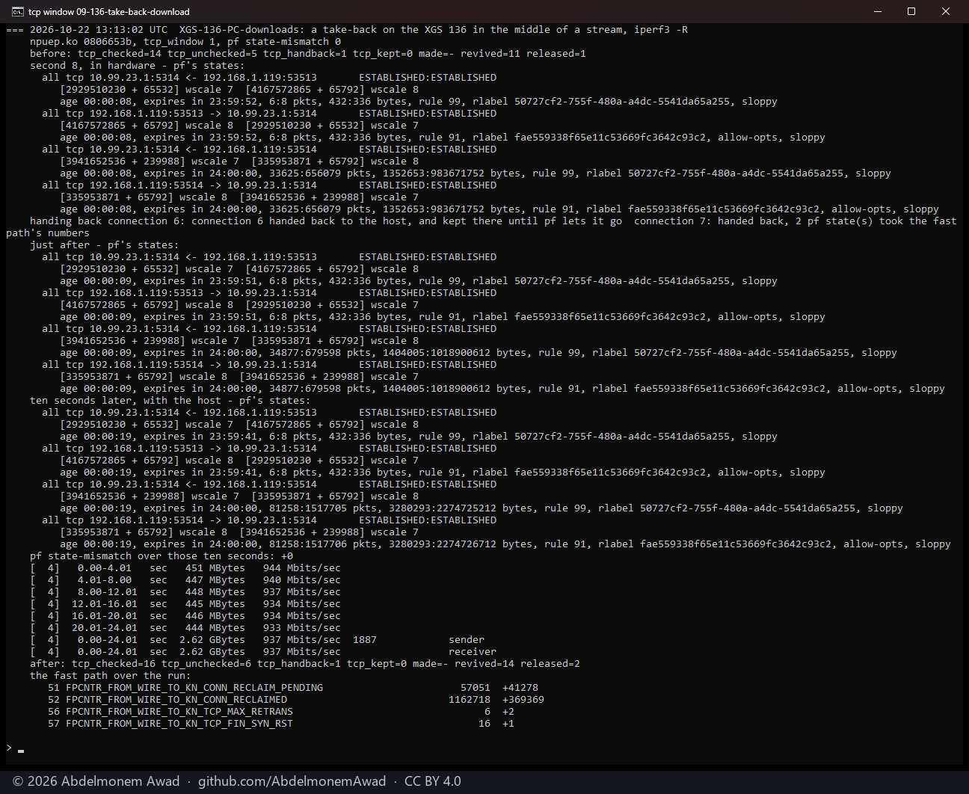Close the tcp window terminal

(946, 11)
